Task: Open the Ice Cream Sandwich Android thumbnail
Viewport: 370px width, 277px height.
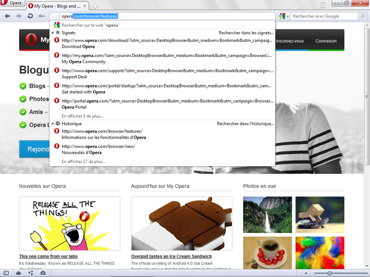Action: [x=182, y=224]
